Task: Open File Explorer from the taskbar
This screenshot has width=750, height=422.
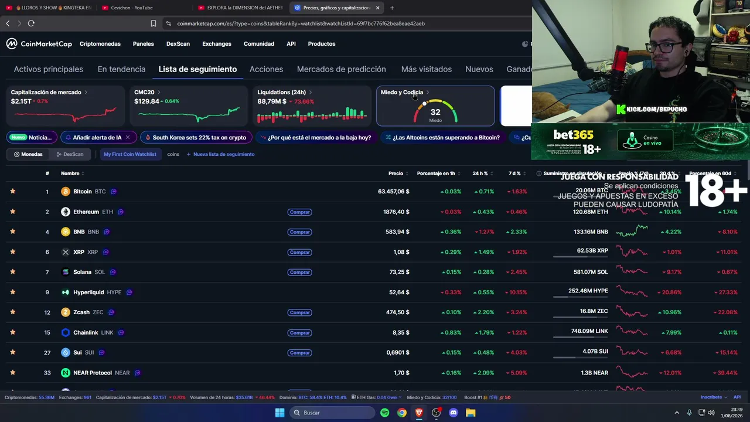Action: pyautogui.click(x=471, y=413)
